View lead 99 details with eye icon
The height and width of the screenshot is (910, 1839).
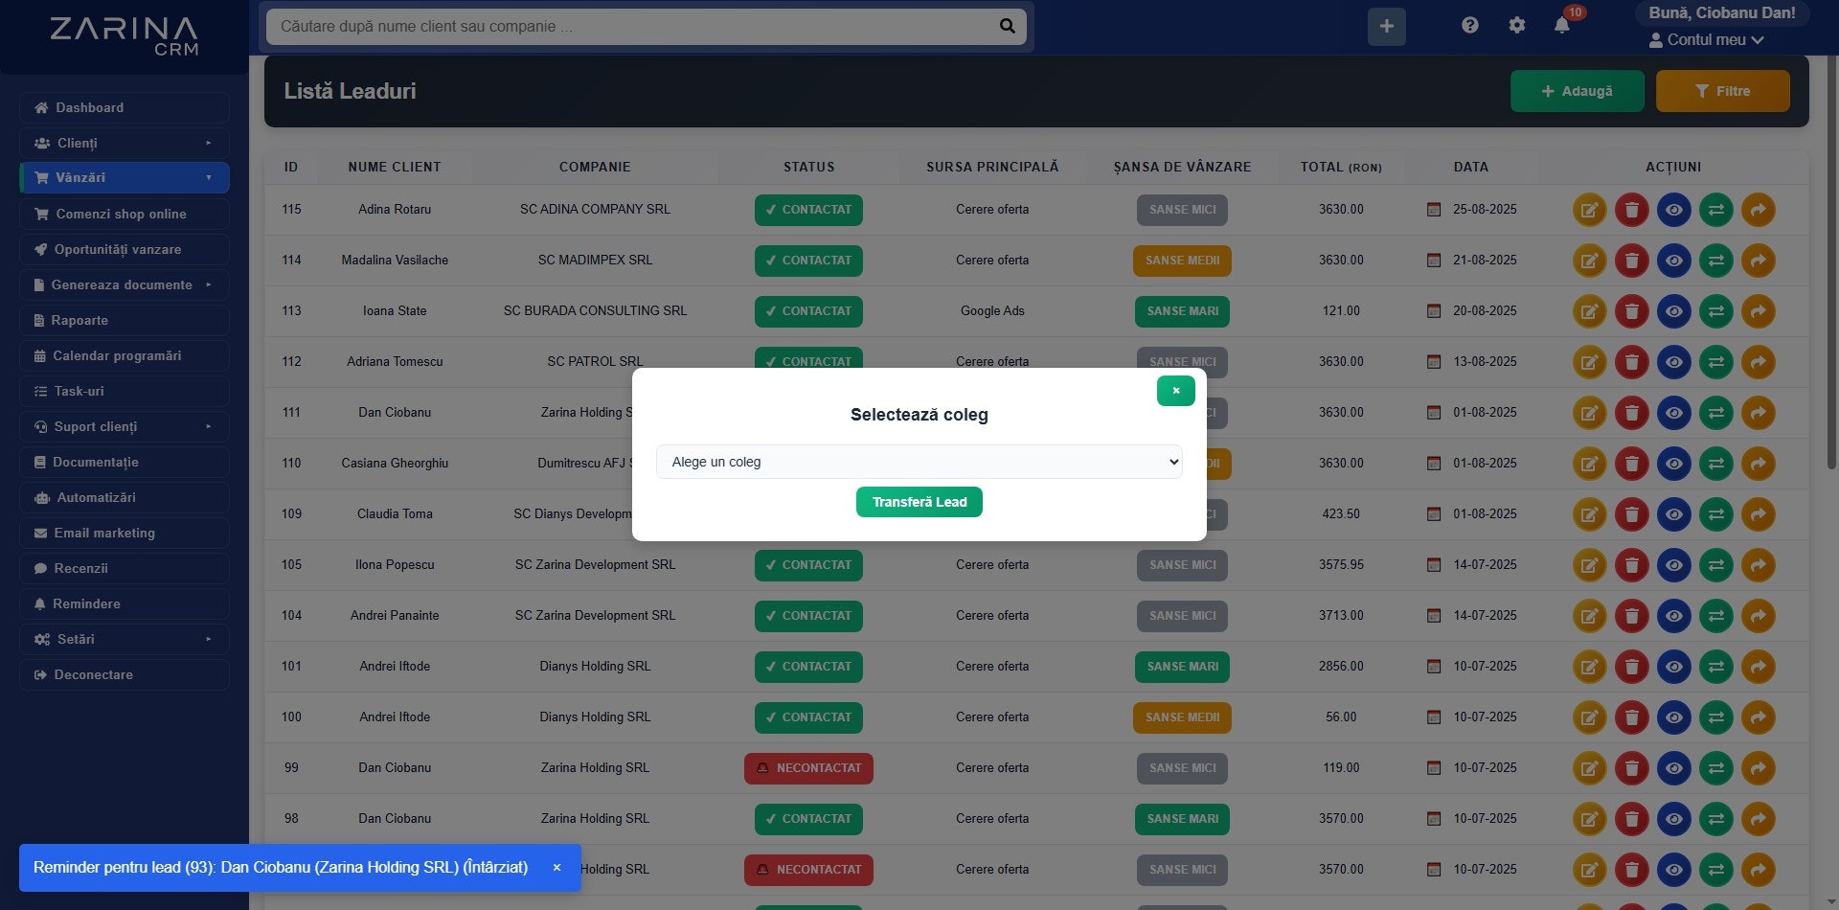[1674, 767]
